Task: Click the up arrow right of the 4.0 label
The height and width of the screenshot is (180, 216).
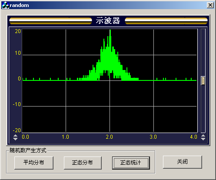Action: 203,136
